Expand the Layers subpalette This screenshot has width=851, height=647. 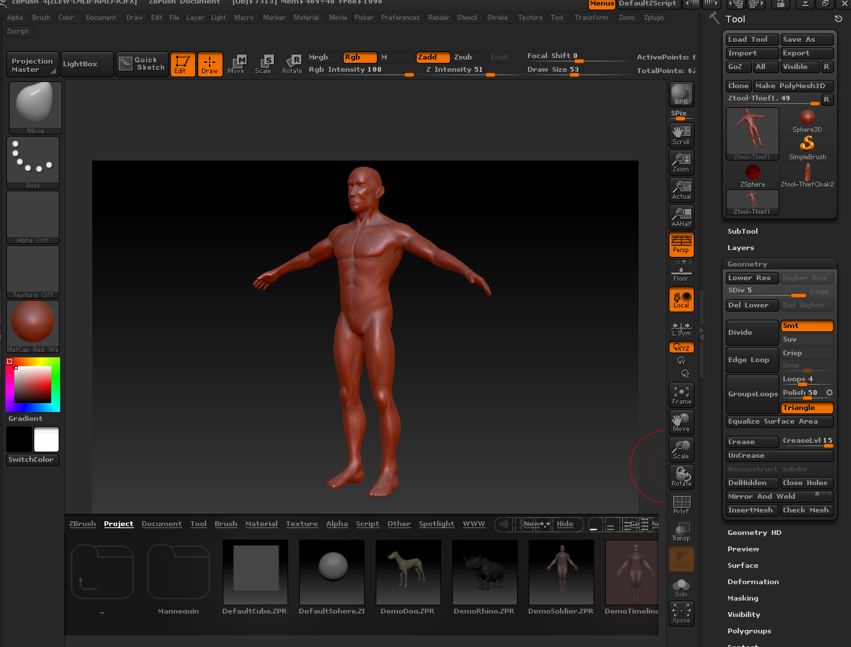[741, 248]
